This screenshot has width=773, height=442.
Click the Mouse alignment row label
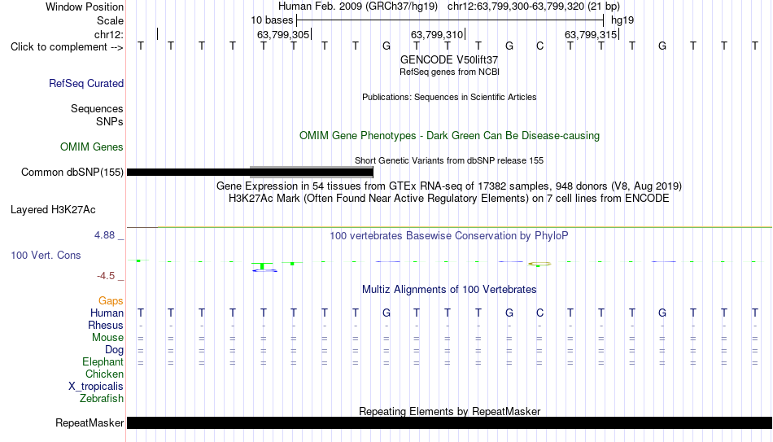coord(107,338)
